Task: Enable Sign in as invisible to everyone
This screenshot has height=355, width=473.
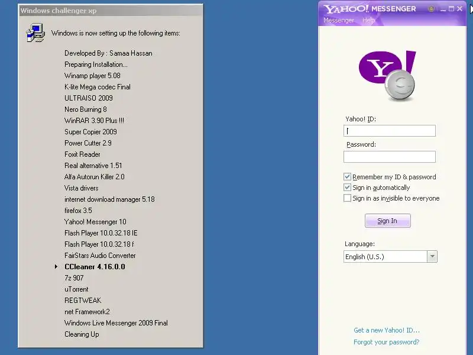Action: click(x=347, y=198)
